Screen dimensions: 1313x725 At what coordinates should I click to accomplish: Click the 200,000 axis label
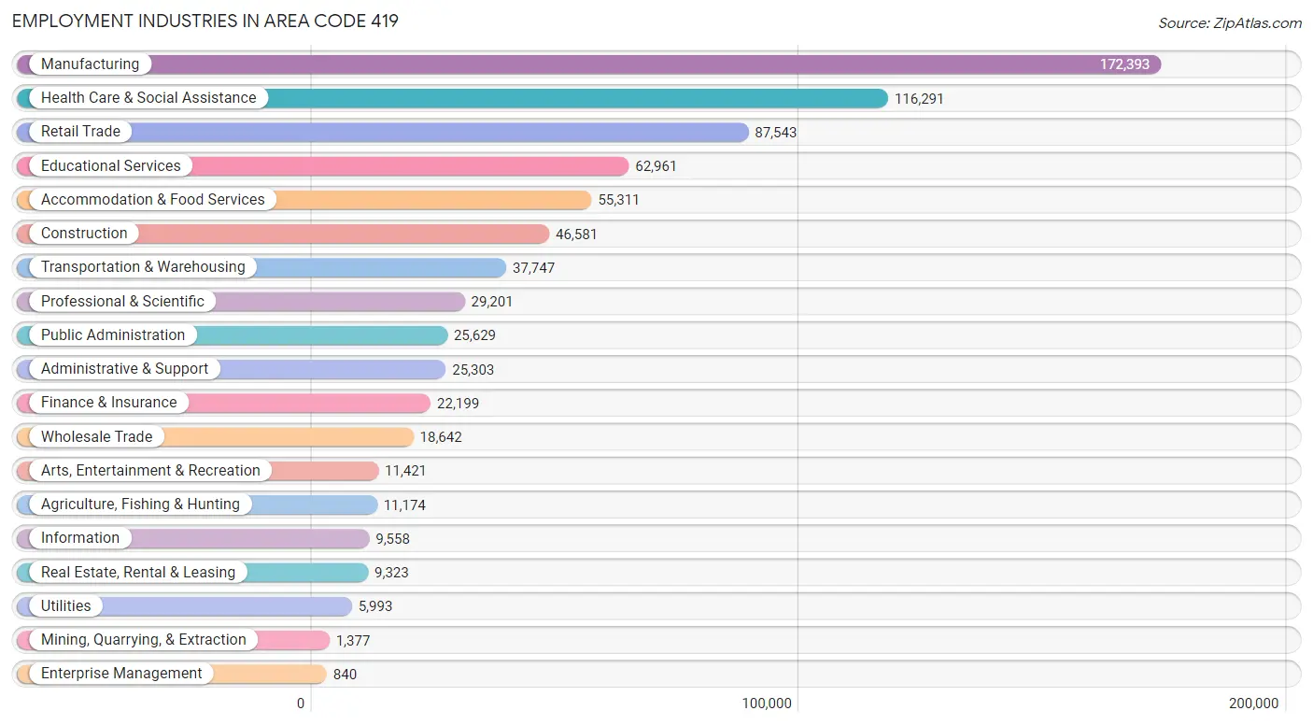[1254, 704]
